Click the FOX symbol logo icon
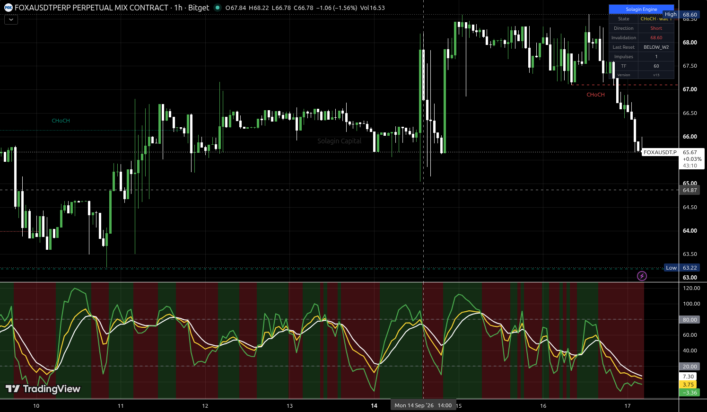Viewport: 707px width, 412px height. point(9,8)
